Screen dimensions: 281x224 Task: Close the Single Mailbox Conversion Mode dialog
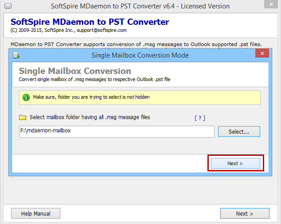pos(262,54)
